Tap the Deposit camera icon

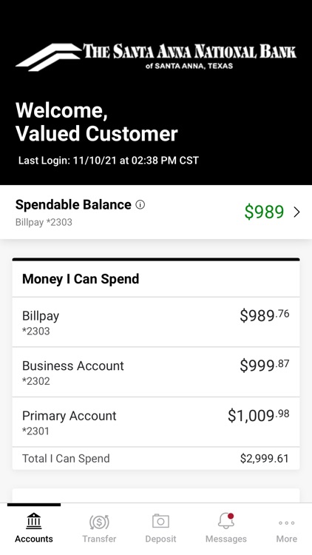click(x=160, y=521)
